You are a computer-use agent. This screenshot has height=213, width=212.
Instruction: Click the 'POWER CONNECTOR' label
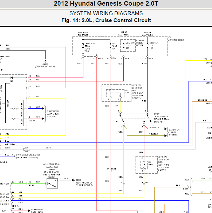point(140,43)
